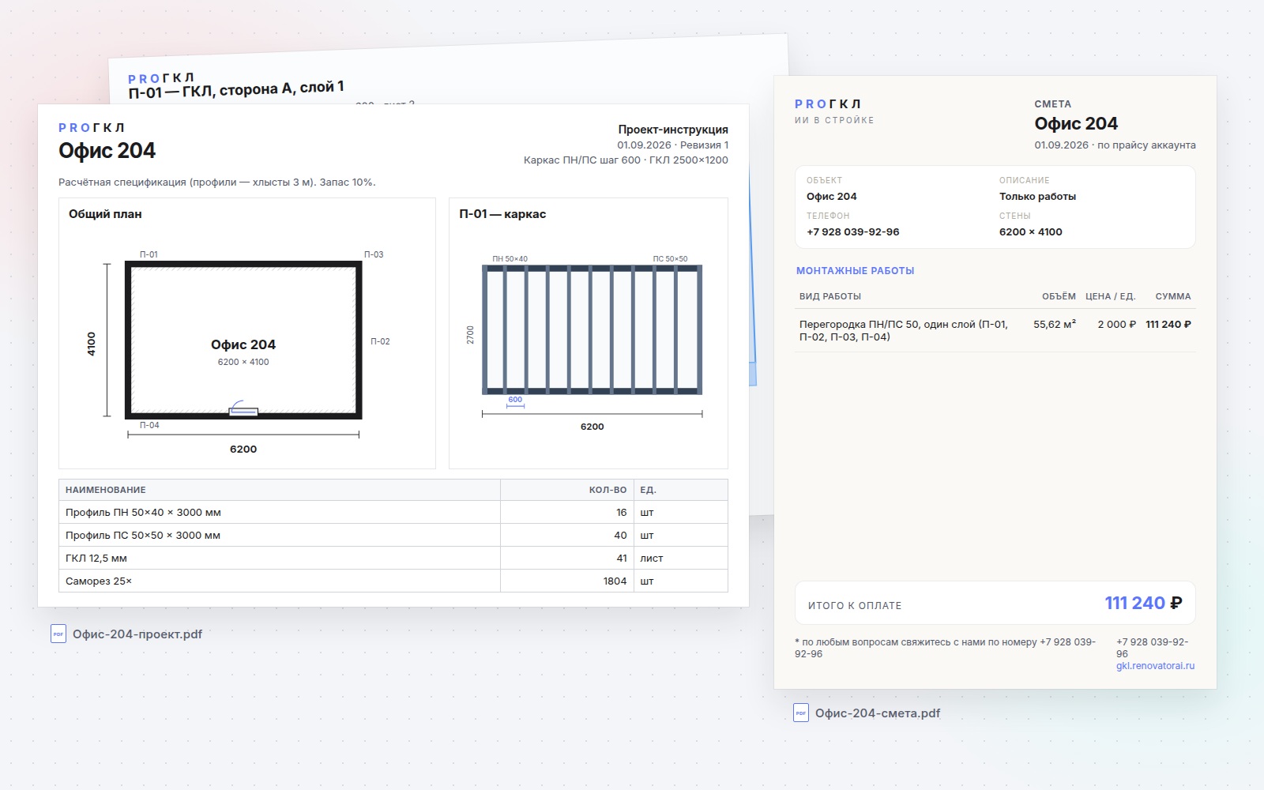Click the PROГКЛ logo on the estimate sheet
Screen dimensions: 1264x790
(828, 104)
